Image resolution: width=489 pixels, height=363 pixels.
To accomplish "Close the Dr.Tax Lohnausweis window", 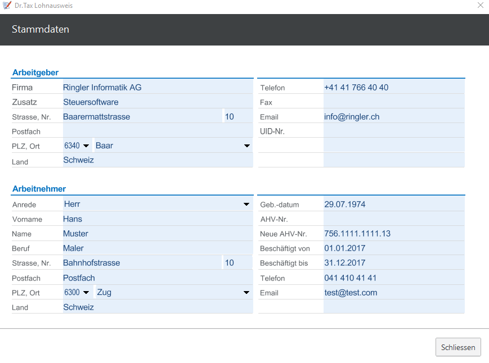I will click(480, 5).
